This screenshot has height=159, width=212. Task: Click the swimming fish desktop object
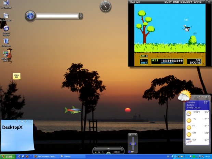click(x=73, y=110)
